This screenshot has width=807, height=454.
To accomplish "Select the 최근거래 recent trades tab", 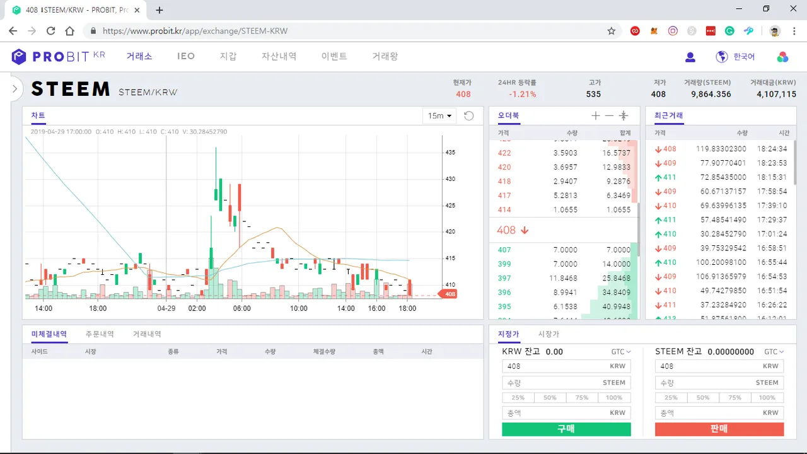I will [668, 115].
